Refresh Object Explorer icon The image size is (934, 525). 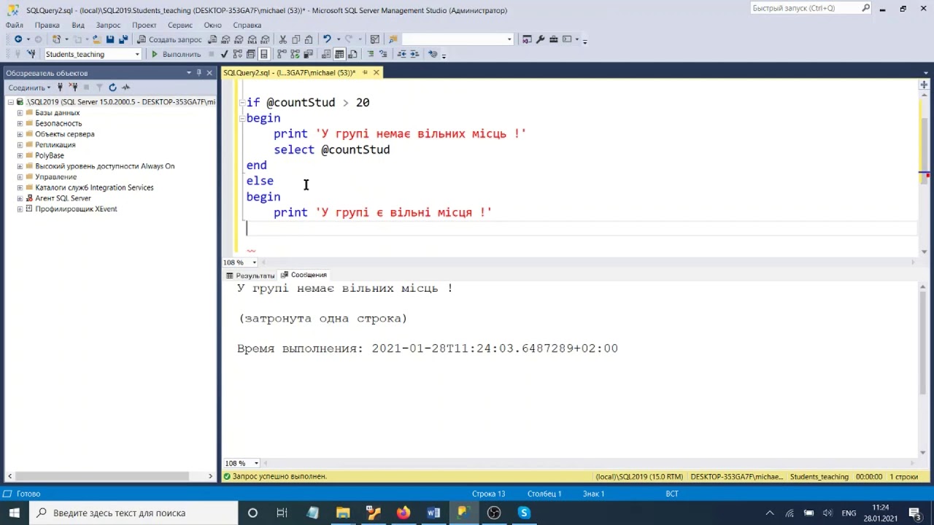pyautogui.click(x=112, y=87)
